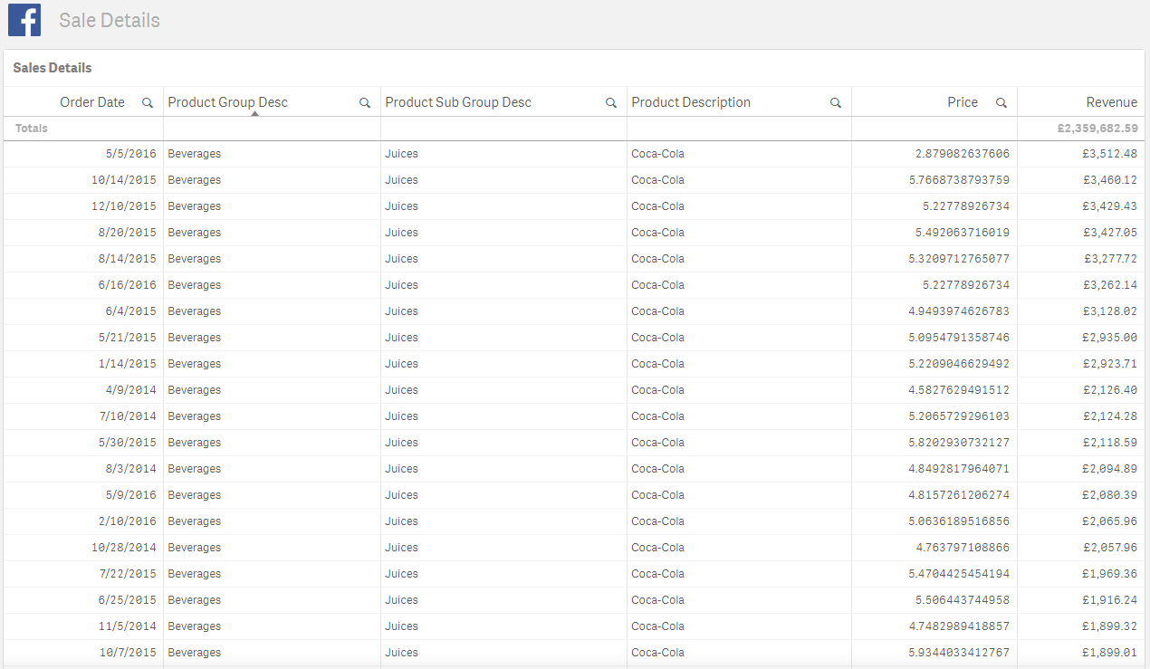Select Coca-Cola in the 4/9/2014 row
Viewport: 1150px width, 669px height.
coord(657,390)
